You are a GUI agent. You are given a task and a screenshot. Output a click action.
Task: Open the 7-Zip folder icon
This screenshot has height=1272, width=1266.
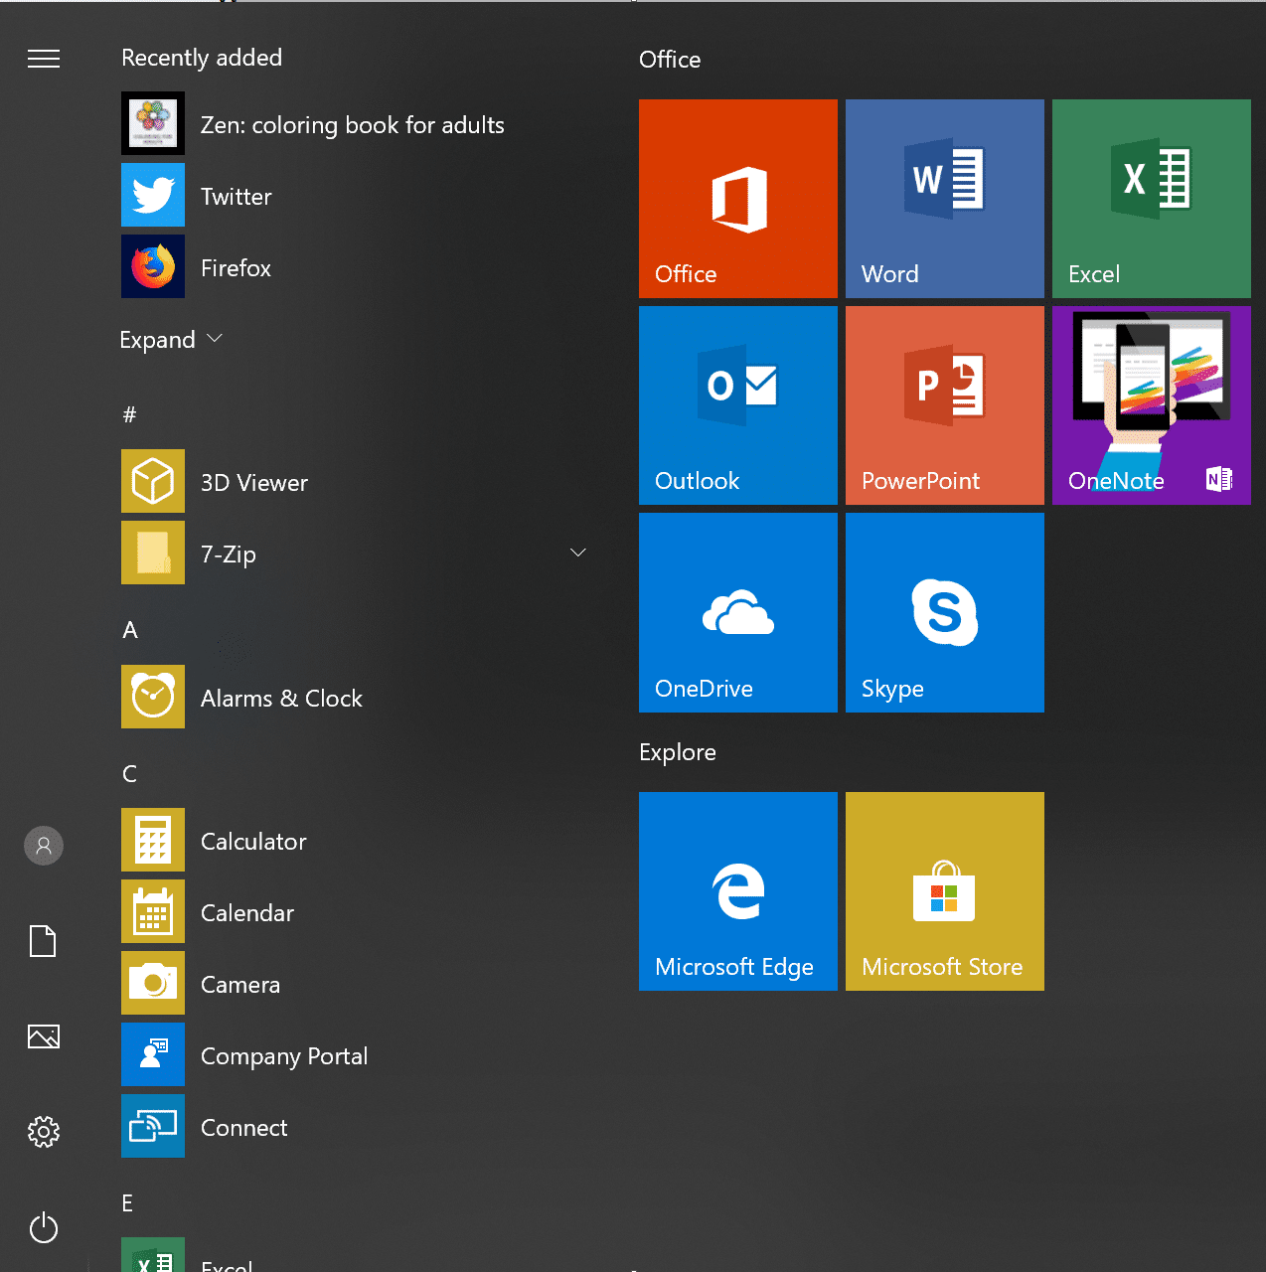(153, 553)
